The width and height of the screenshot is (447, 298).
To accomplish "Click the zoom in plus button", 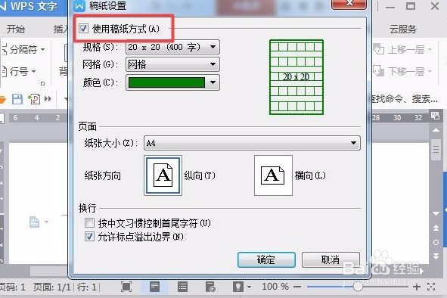I will pos(417,287).
